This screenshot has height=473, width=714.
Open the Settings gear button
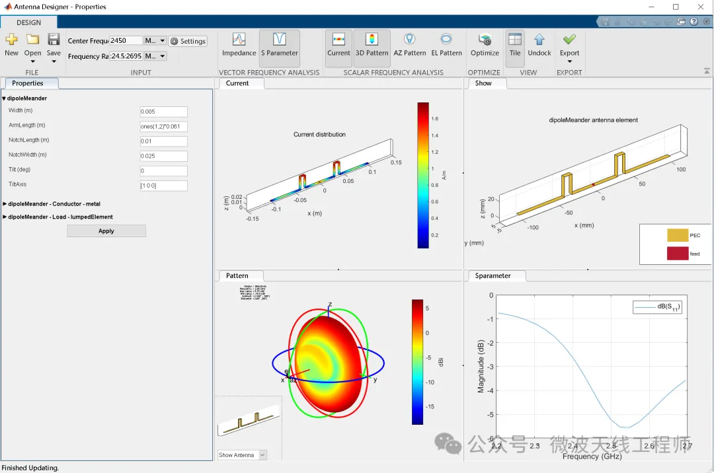pos(188,42)
